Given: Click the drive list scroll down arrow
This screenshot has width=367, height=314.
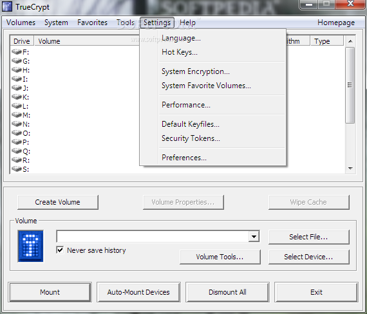Looking at the screenshot, I should click(x=350, y=168).
